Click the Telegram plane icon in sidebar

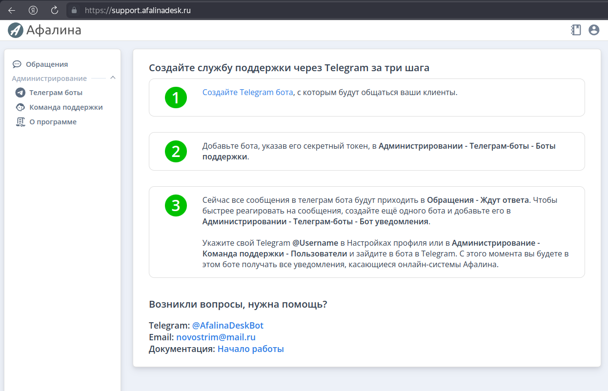click(x=20, y=92)
